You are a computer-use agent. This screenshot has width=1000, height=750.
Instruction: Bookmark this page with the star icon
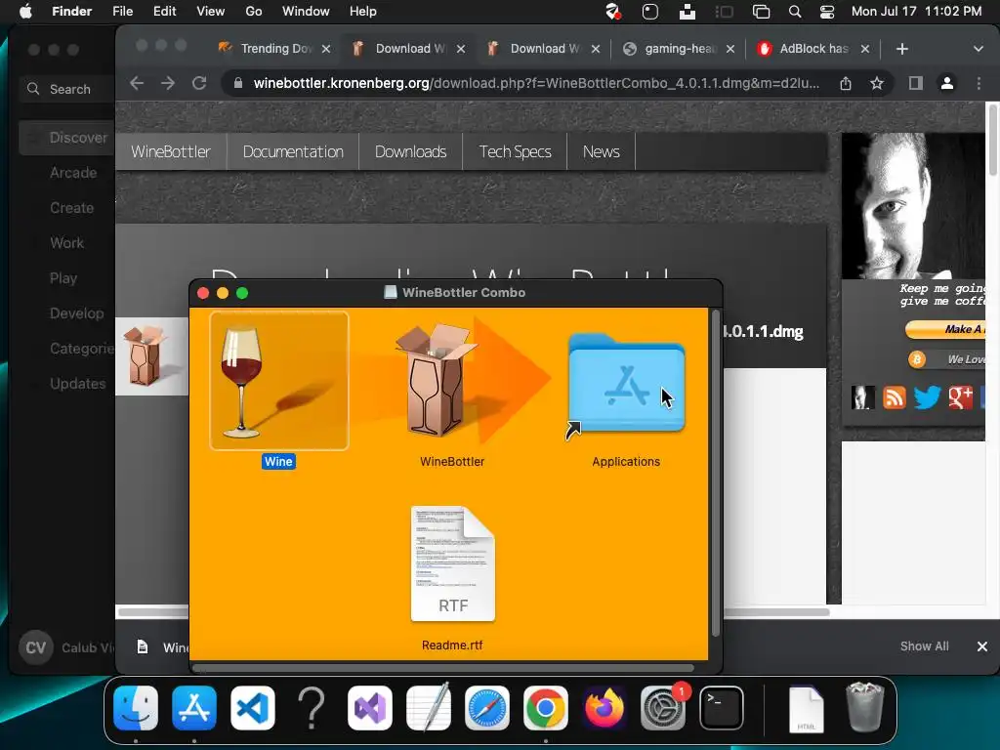tap(877, 83)
